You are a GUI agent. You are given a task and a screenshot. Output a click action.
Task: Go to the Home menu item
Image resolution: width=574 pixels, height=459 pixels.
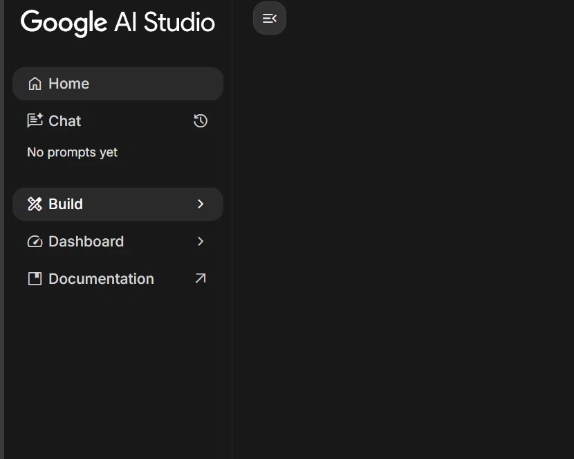tap(118, 84)
